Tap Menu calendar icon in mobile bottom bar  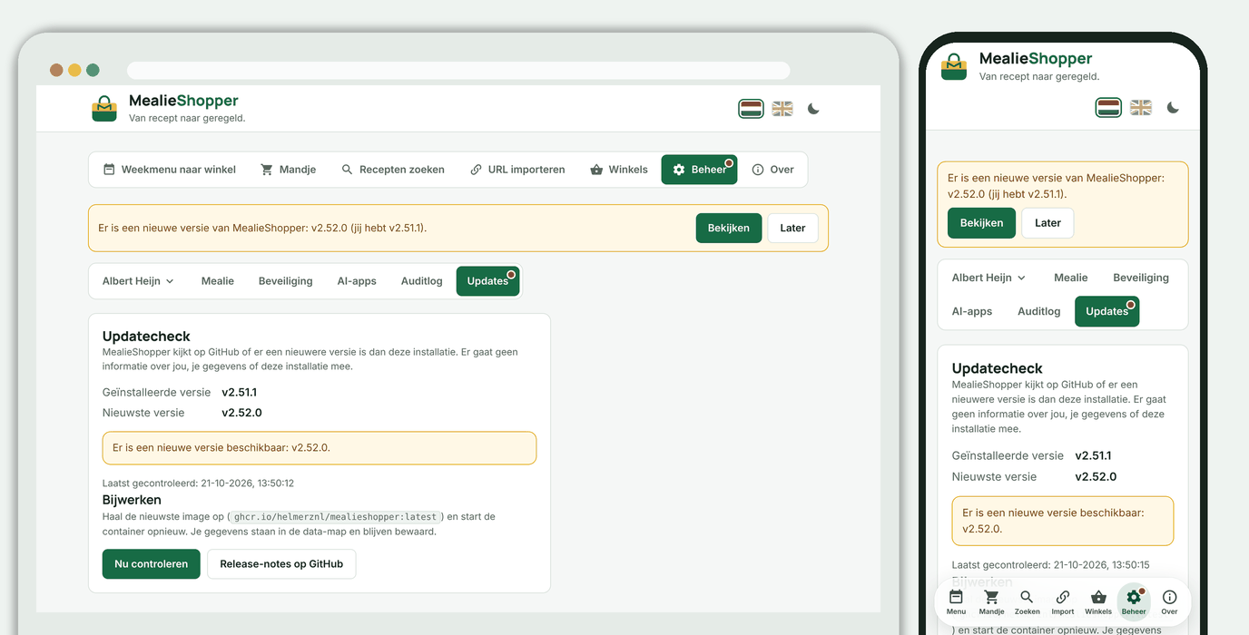tap(956, 601)
